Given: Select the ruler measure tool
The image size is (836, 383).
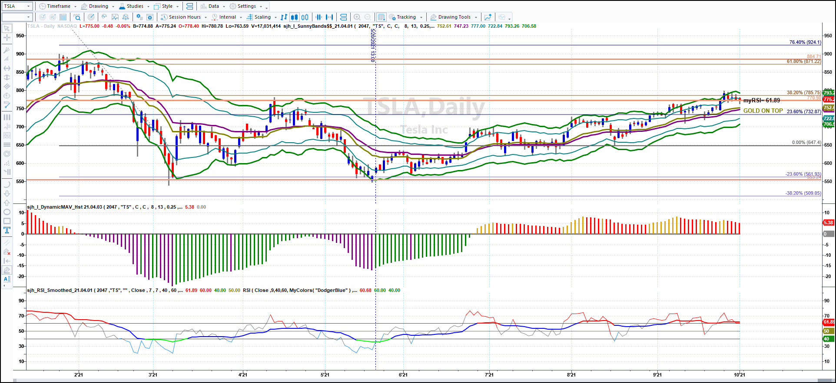Looking at the screenshot, I should pyautogui.click(x=7, y=105).
